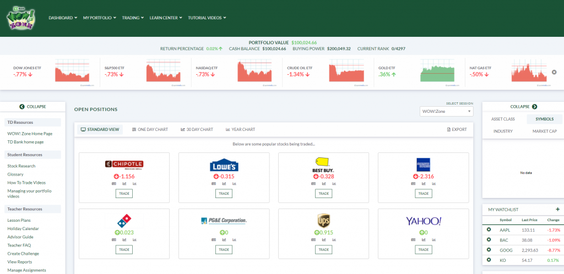Open the line chart icon under Lowe's
Image resolution: width=564 pixels, height=274 pixels.
[x=224, y=184]
